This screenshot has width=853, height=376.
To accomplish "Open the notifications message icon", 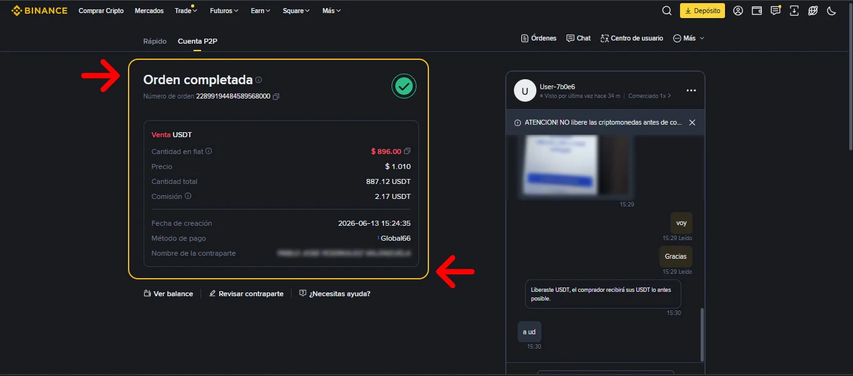I will point(776,11).
